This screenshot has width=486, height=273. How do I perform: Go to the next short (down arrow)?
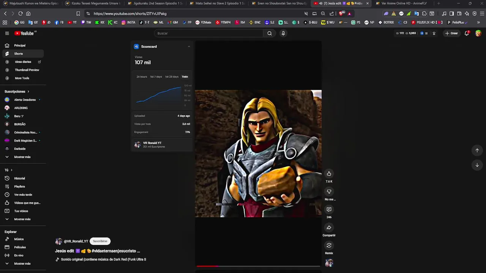[477, 165]
